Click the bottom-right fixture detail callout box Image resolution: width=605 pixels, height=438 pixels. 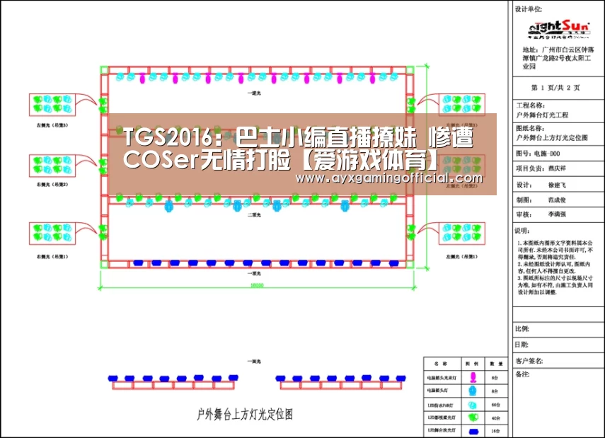coord(462,233)
